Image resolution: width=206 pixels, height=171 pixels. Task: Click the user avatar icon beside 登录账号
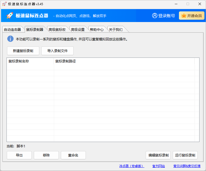click(x=155, y=16)
